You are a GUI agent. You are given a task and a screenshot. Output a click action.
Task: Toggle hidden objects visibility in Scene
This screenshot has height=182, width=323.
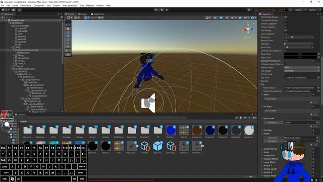coord(240,18)
